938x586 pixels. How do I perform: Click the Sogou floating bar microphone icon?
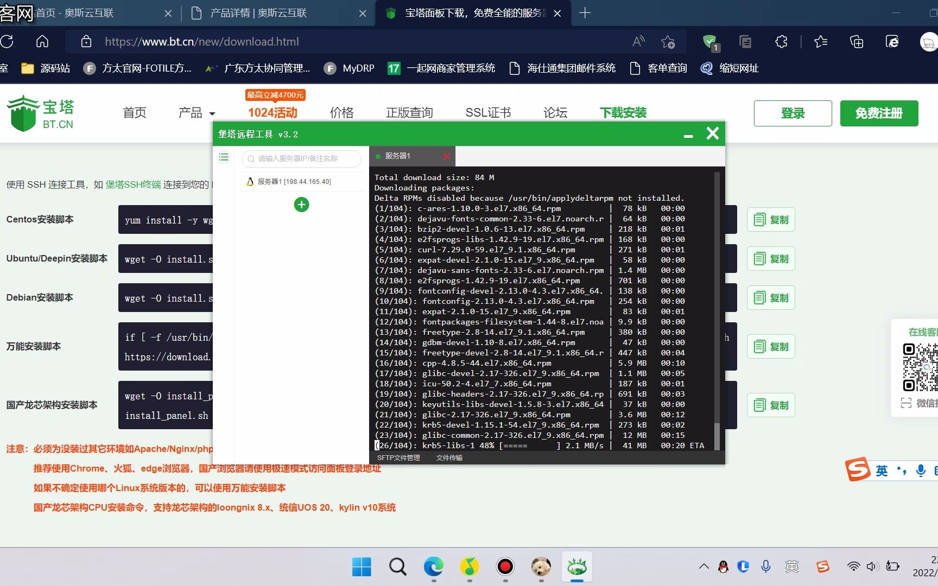[x=921, y=470]
